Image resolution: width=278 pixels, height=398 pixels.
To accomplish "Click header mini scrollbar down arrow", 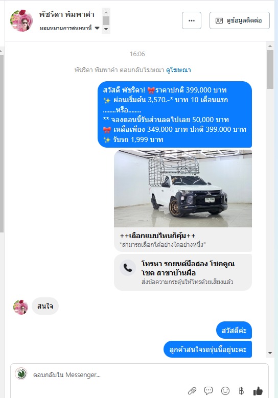I will coord(106,29).
